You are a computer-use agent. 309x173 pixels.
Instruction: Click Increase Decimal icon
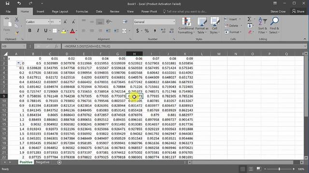click(x=163, y=31)
